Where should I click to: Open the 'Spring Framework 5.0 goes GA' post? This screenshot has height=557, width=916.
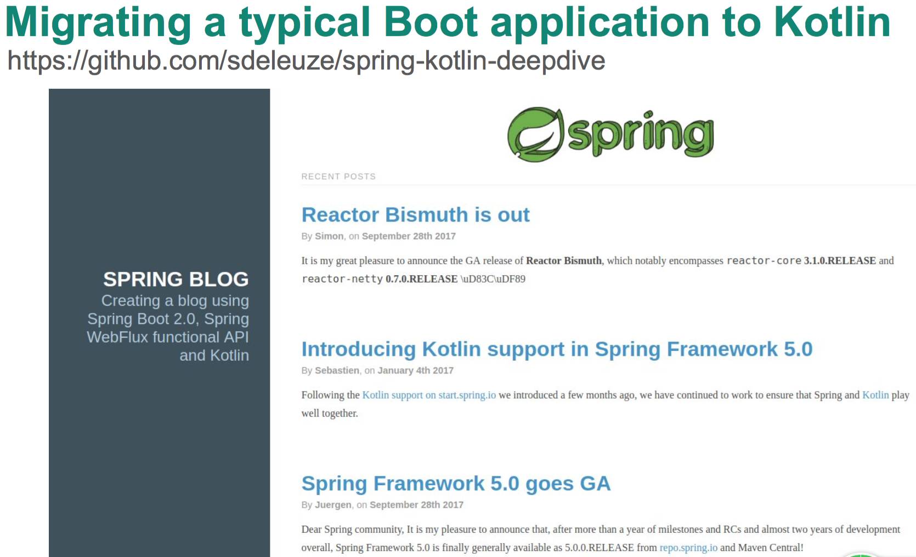tap(456, 483)
